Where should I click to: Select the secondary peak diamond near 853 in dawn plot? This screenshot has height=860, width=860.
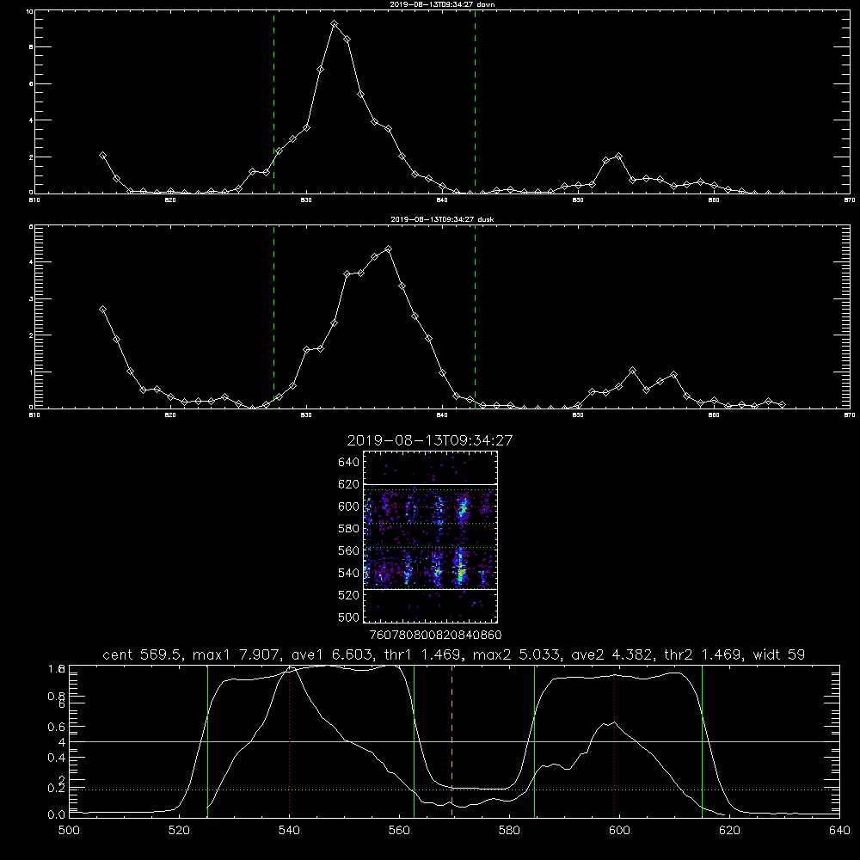618,157
